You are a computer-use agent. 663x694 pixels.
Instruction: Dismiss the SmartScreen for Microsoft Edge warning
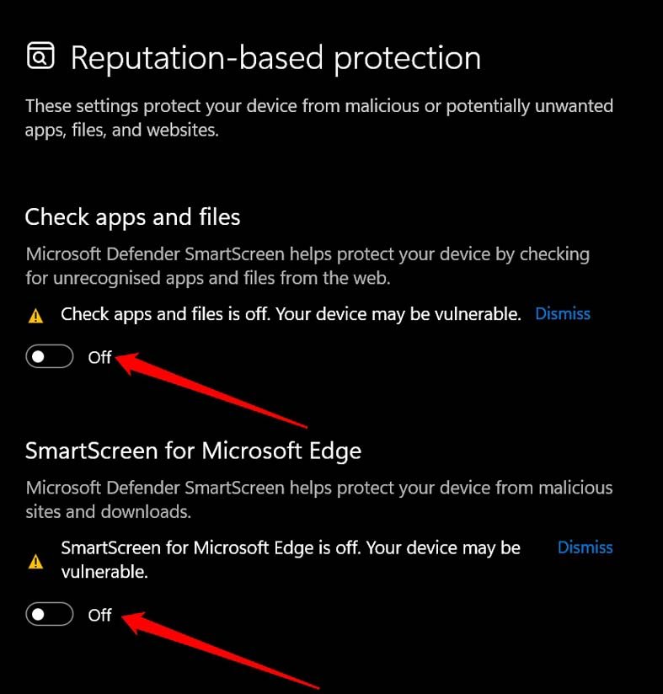[x=585, y=547]
